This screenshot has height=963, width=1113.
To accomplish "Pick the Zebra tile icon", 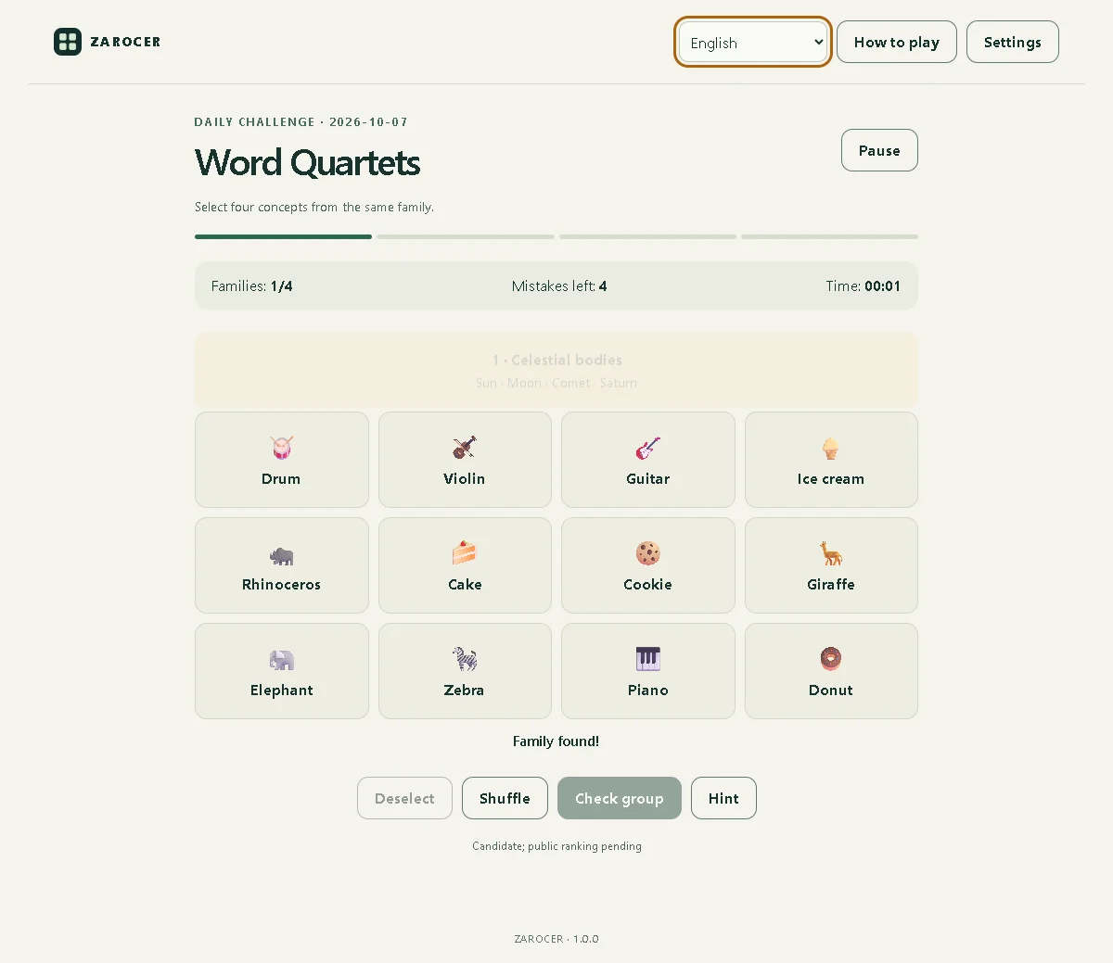I will point(465,659).
